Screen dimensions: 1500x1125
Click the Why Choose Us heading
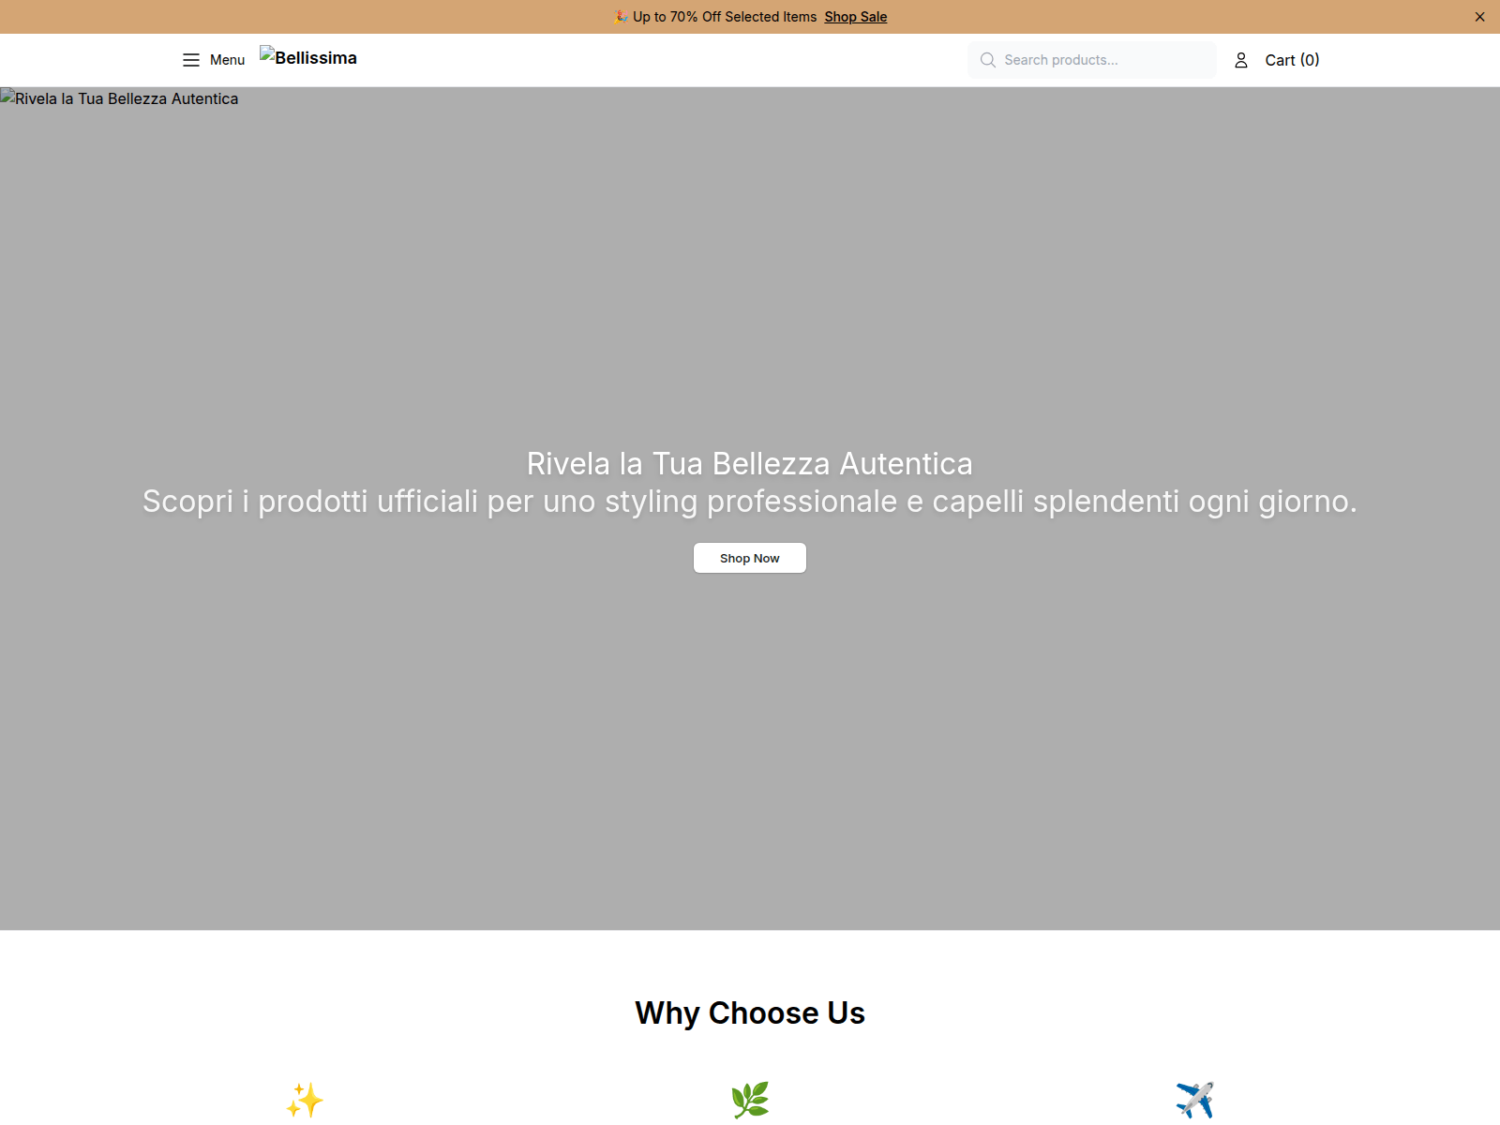[x=750, y=1013]
